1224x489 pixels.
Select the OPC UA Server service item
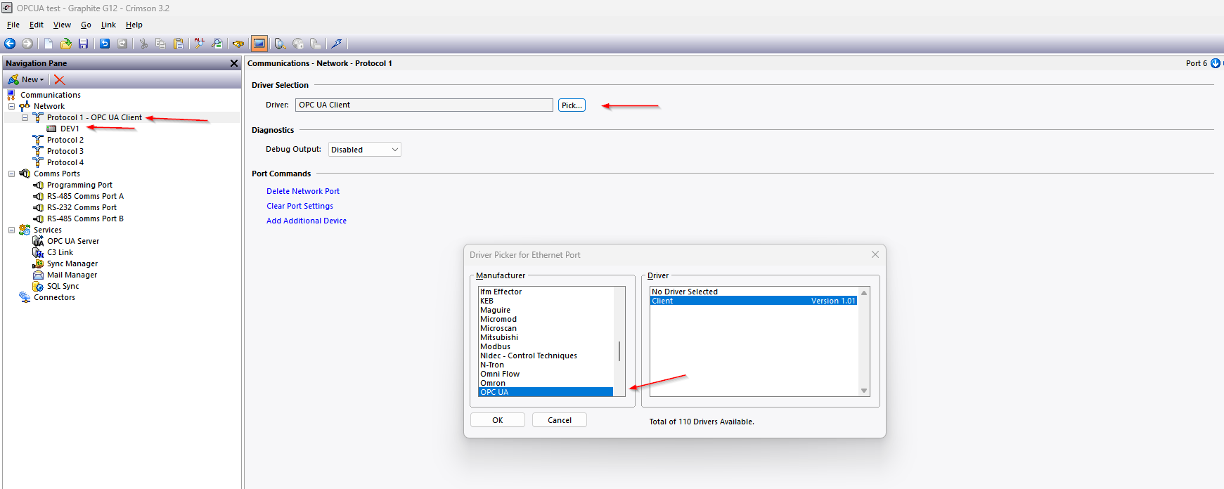point(73,241)
